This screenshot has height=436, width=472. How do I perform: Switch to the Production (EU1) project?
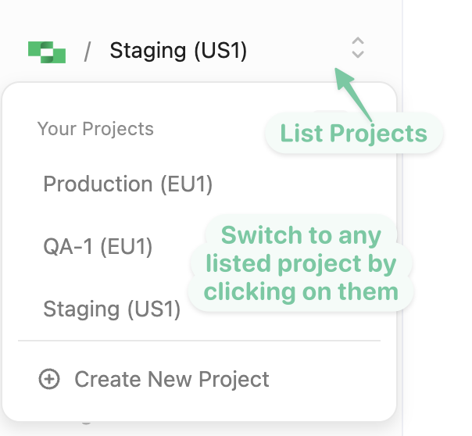coord(128,184)
